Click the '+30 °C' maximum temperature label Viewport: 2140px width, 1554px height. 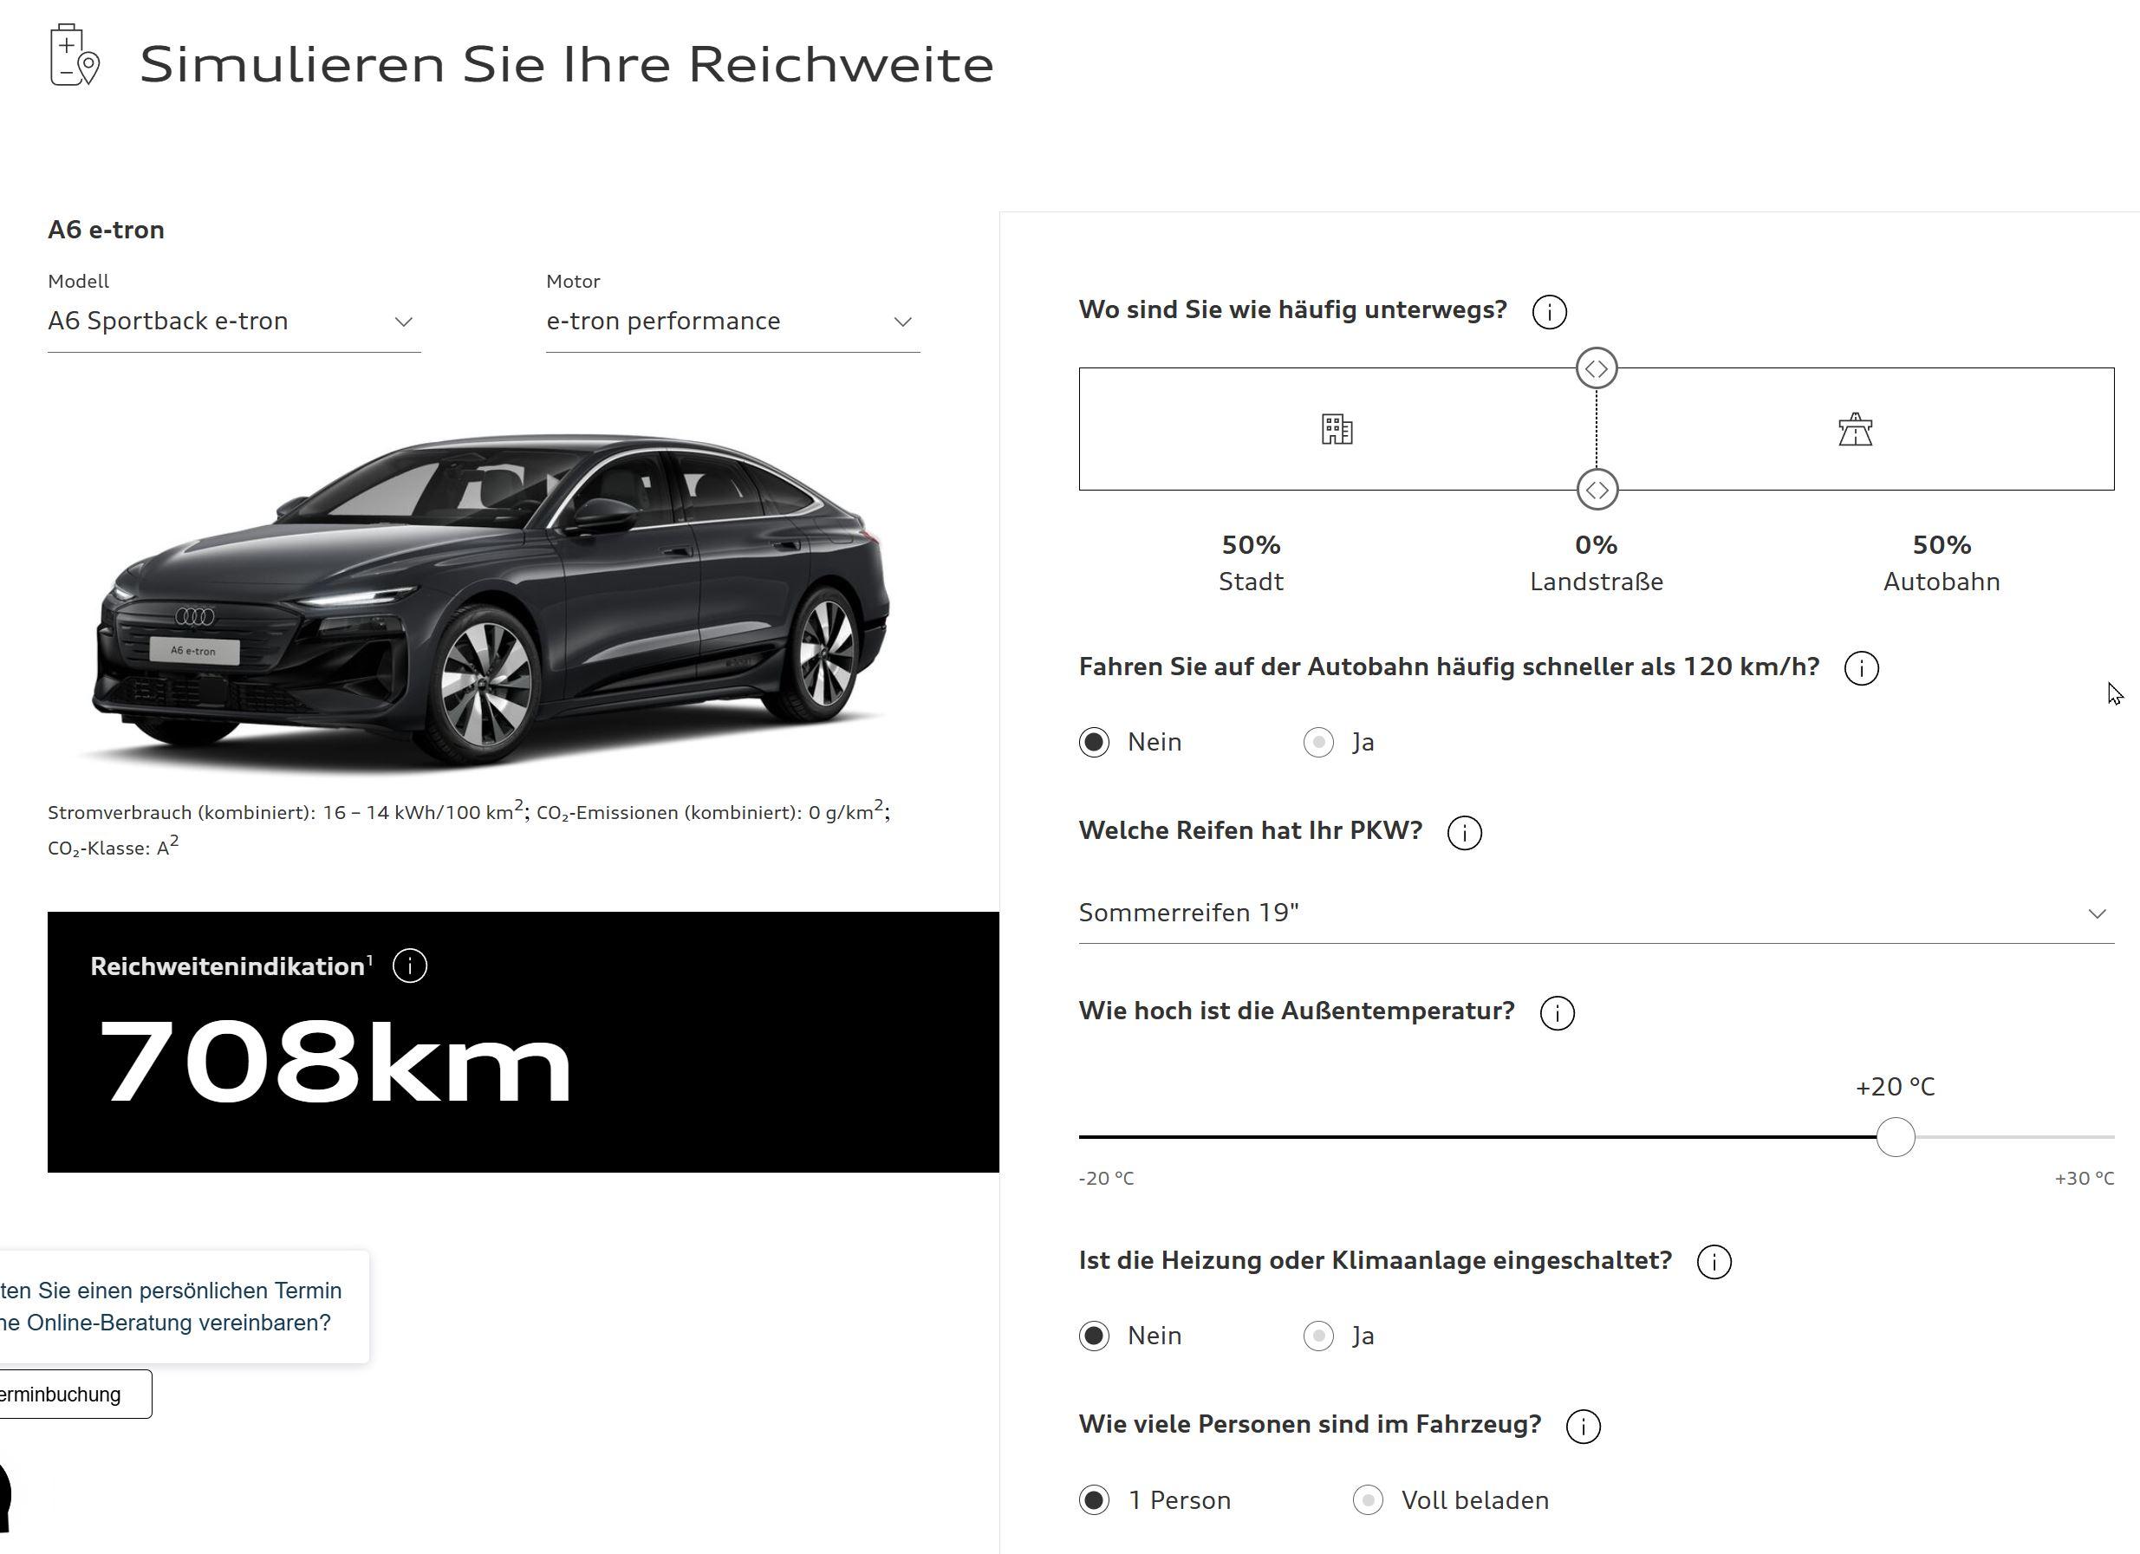2085,1179
